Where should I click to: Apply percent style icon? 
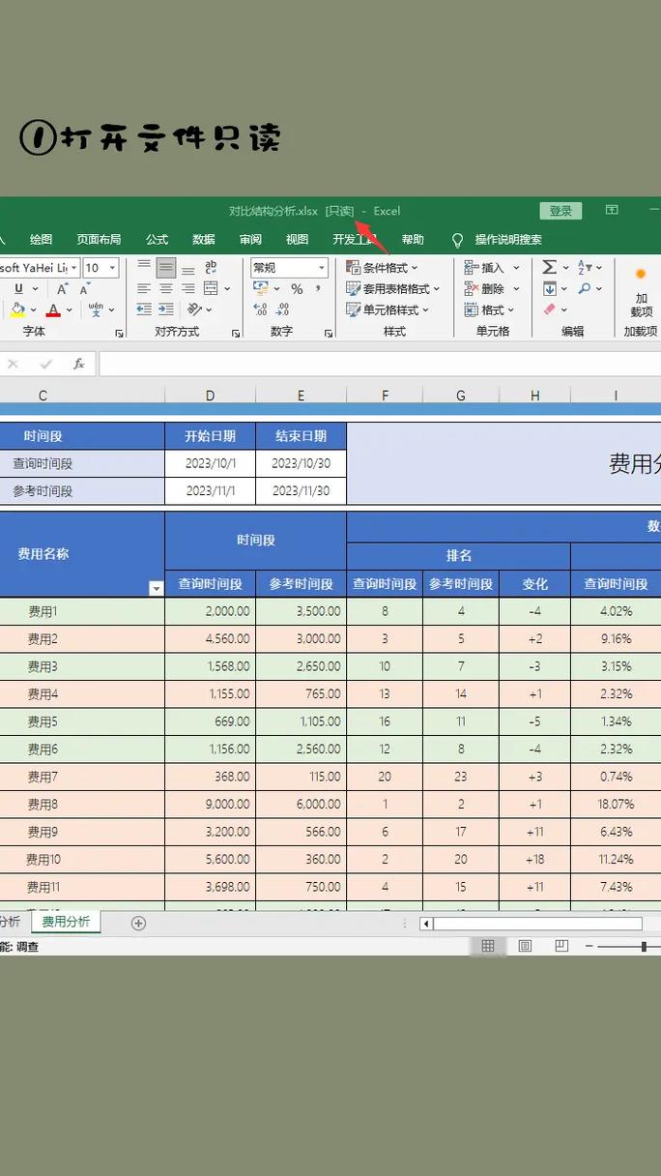coord(297,289)
